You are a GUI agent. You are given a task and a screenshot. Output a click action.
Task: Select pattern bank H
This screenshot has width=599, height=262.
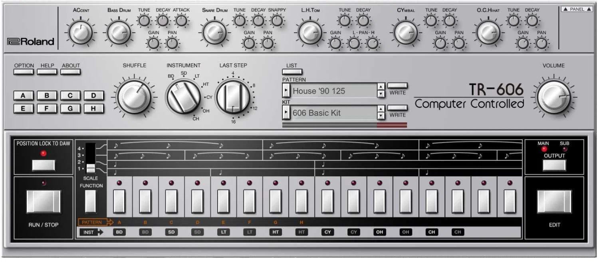click(94, 108)
